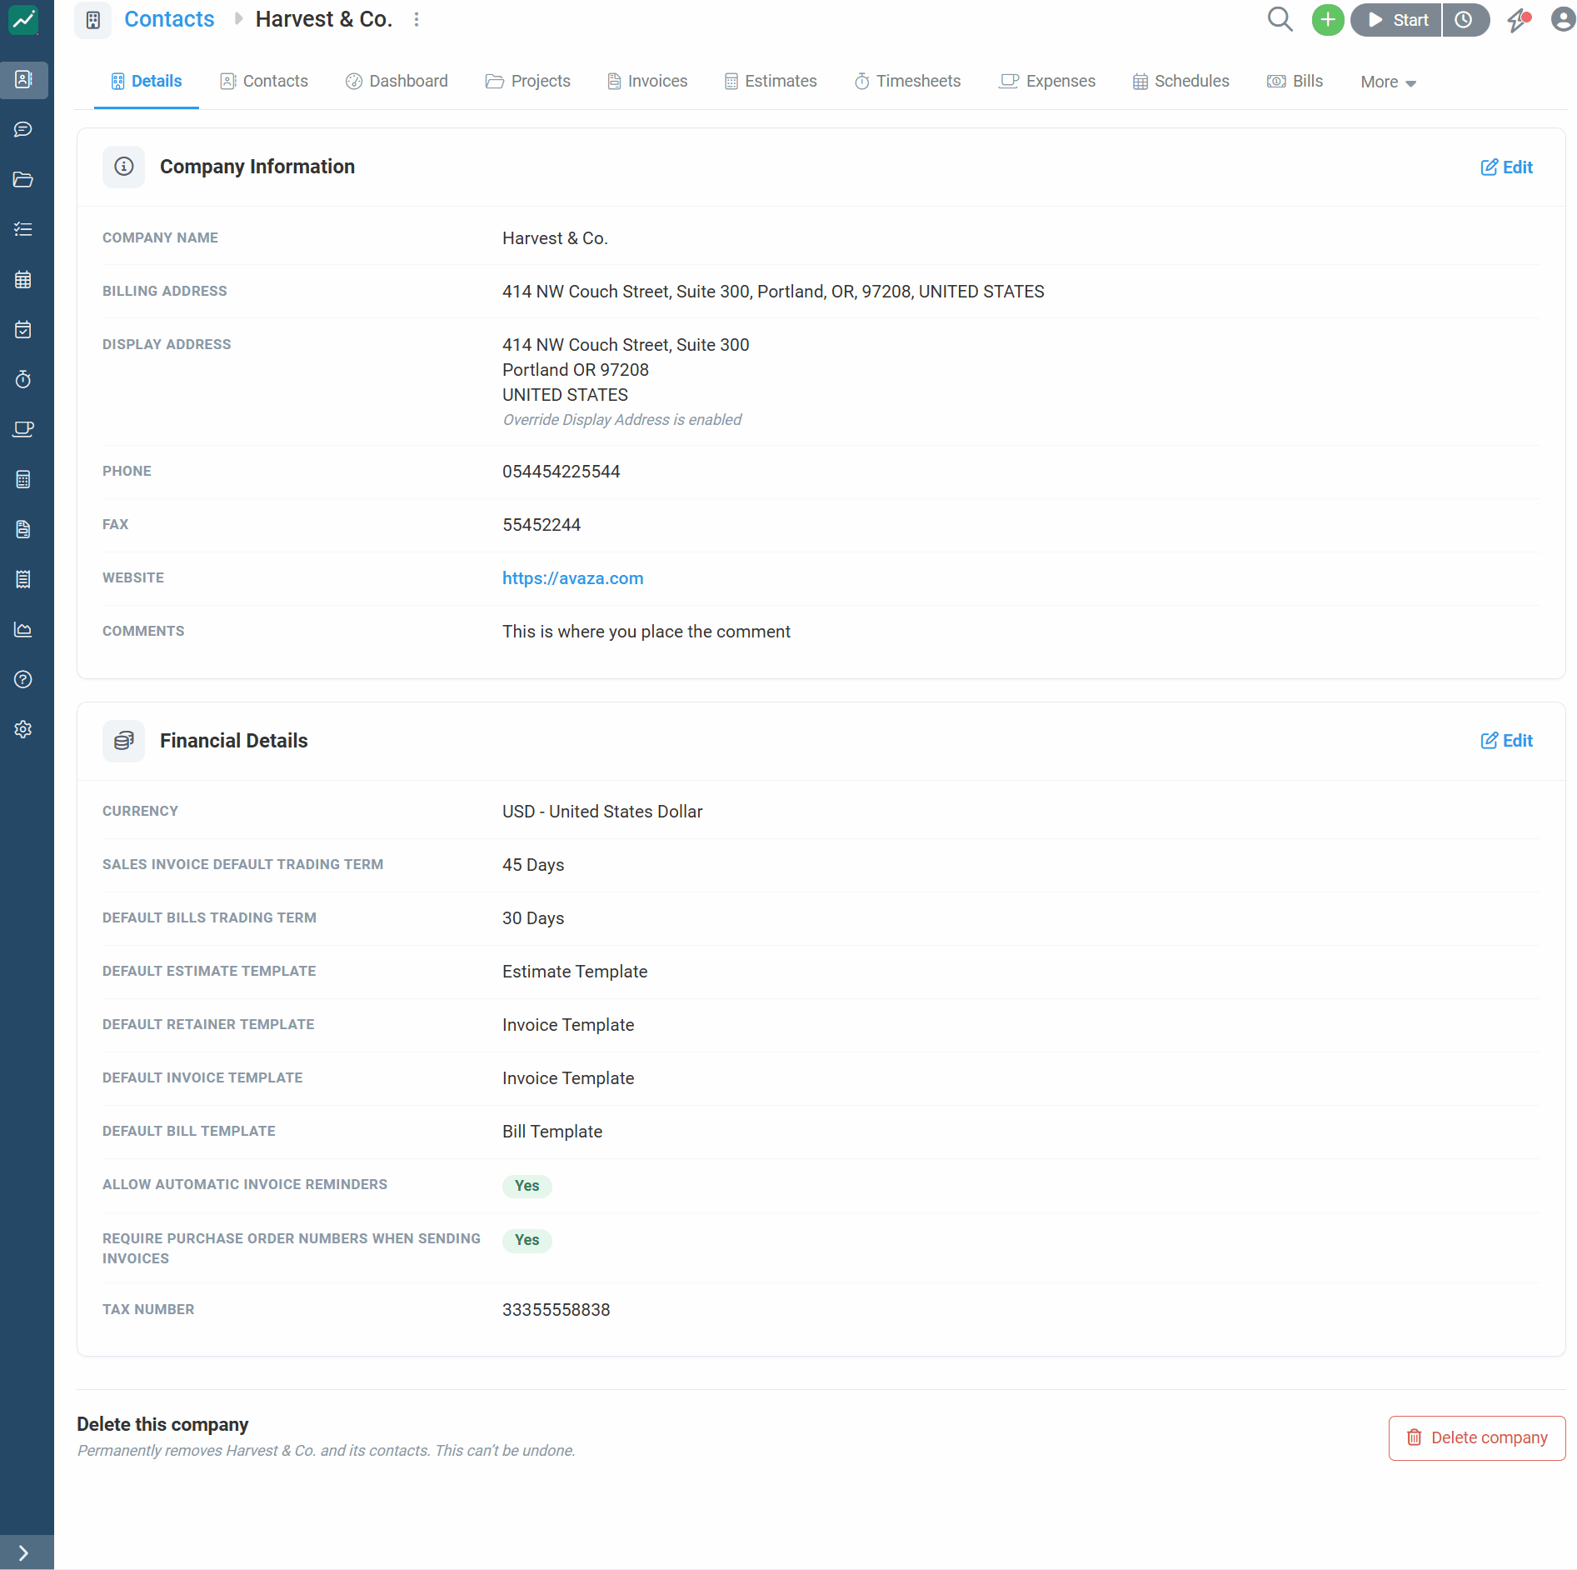Click the phone number 054454225544

[561, 472]
